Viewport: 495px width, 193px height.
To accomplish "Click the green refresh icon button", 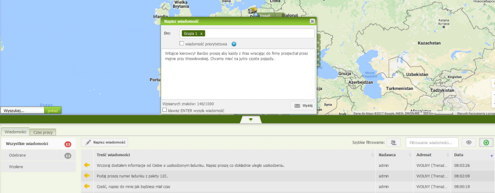I will pos(486,143).
